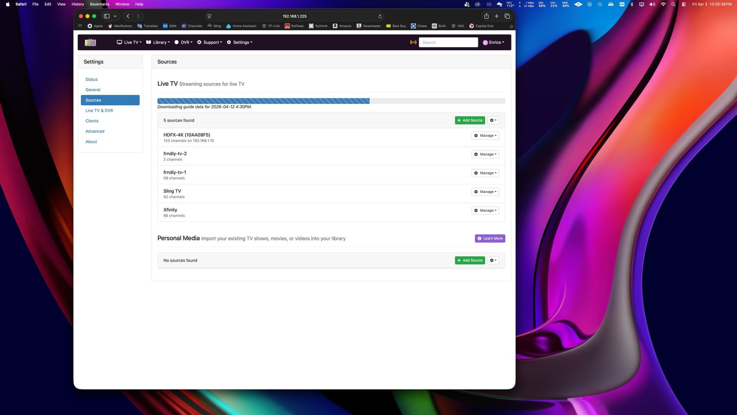The image size is (737, 415).
Task: Click Add Source under Personal Media
Action: coord(470,261)
